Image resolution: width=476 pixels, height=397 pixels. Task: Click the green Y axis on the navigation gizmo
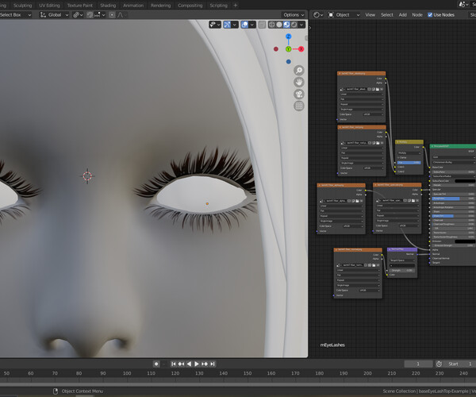[x=289, y=49]
